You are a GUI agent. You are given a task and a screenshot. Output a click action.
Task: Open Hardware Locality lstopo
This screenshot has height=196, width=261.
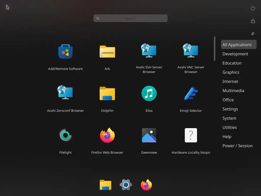coord(191,135)
